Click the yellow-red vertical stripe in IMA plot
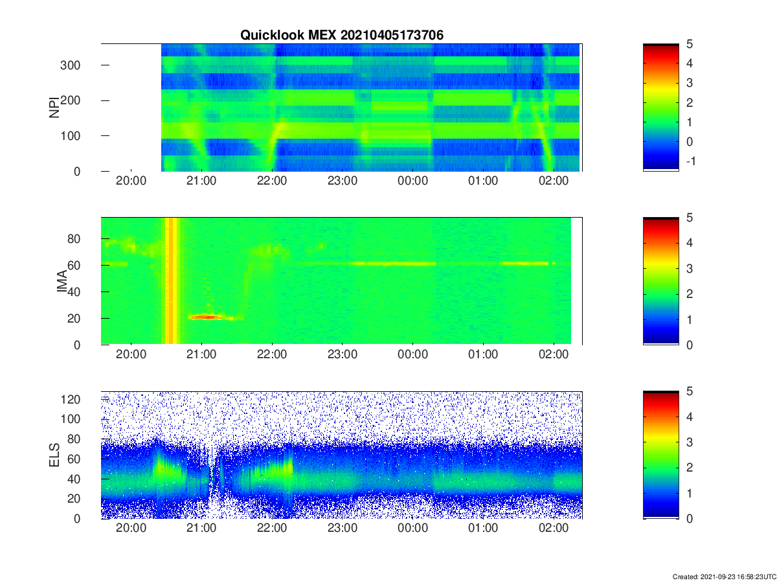Image resolution: width=777 pixels, height=583 pixels. [x=172, y=280]
